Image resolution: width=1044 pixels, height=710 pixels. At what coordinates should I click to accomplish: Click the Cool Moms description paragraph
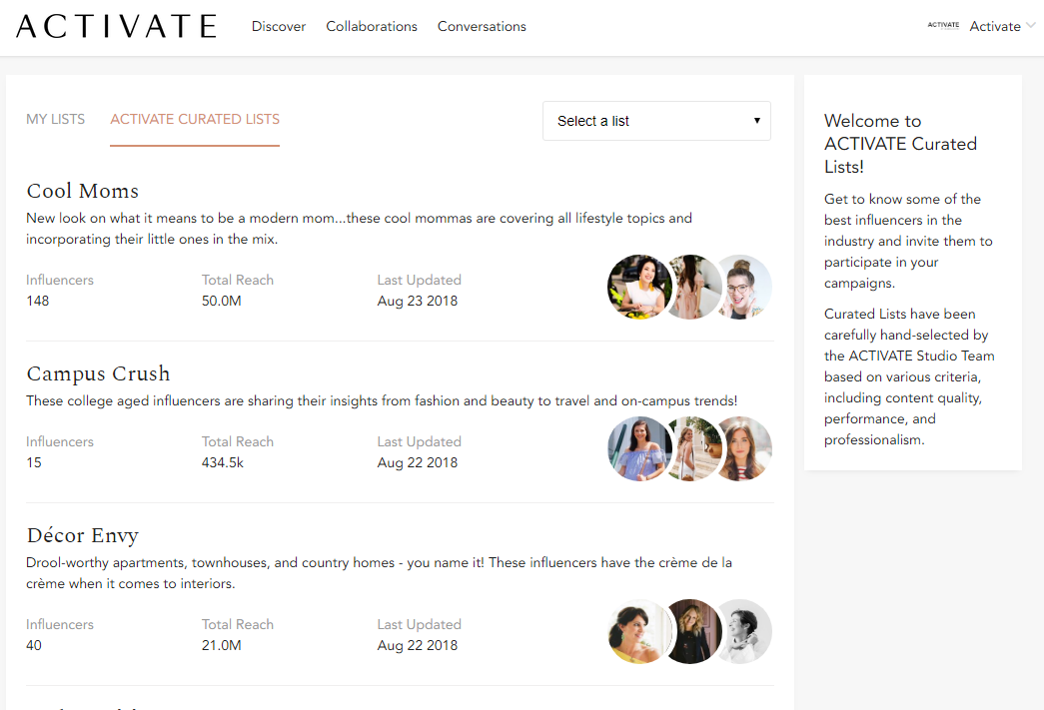point(359,229)
